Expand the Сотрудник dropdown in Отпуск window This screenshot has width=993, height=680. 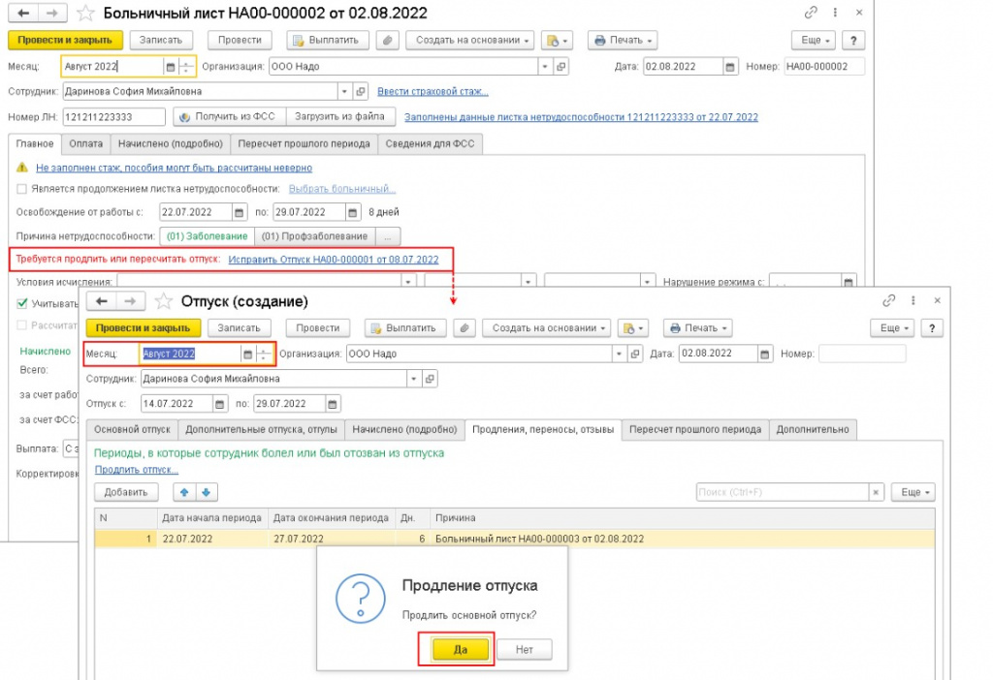click(413, 379)
